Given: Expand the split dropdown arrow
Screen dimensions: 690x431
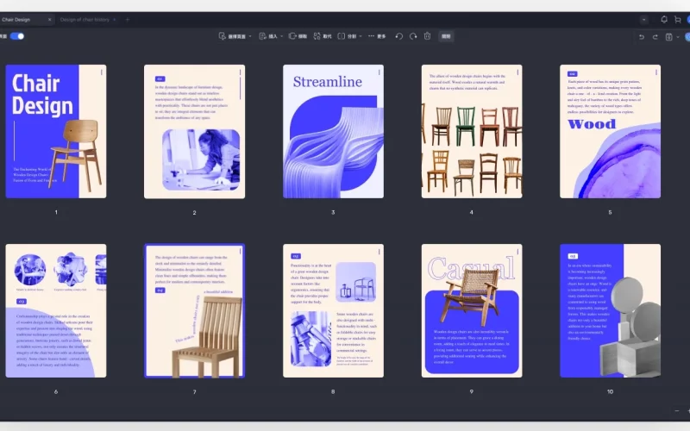Looking at the screenshot, I should pyautogui.click(x=361, y=36).
